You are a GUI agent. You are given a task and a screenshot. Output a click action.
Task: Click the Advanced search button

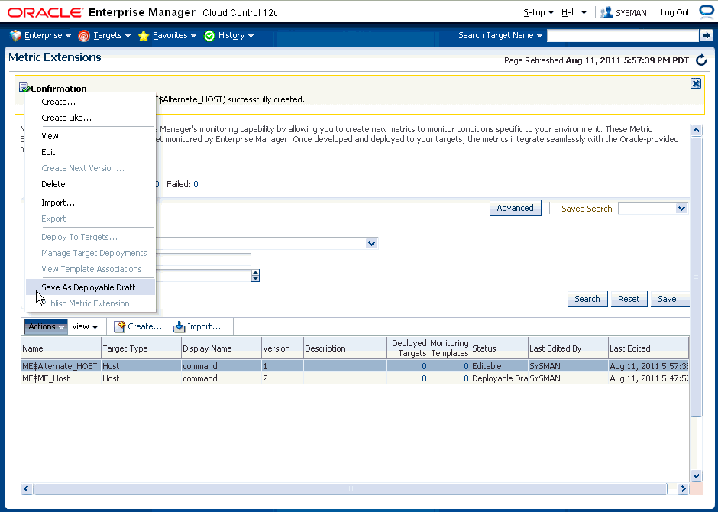[515, 208]
